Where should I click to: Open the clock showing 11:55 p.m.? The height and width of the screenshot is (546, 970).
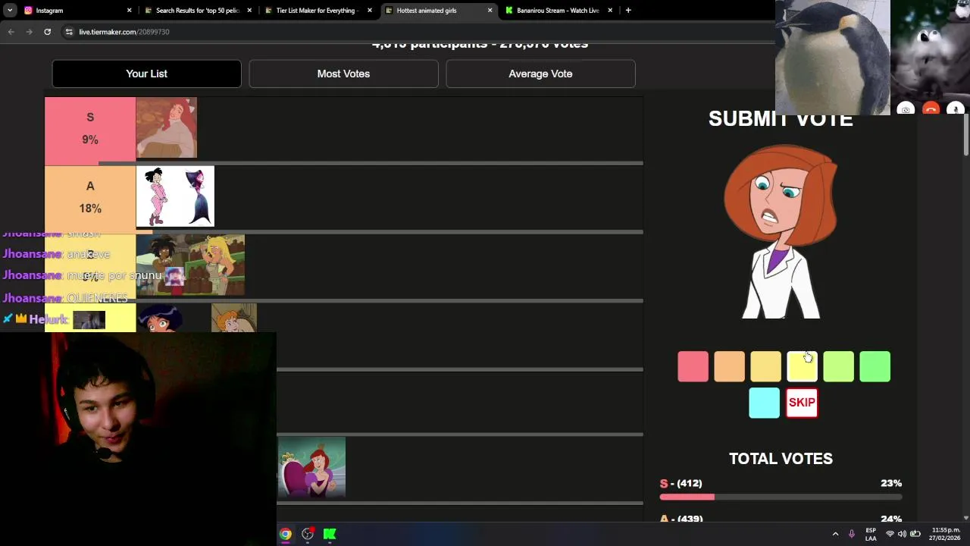click(945, 534)
